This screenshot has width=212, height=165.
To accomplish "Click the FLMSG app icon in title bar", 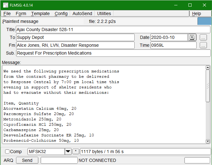I will coord(6,5).
